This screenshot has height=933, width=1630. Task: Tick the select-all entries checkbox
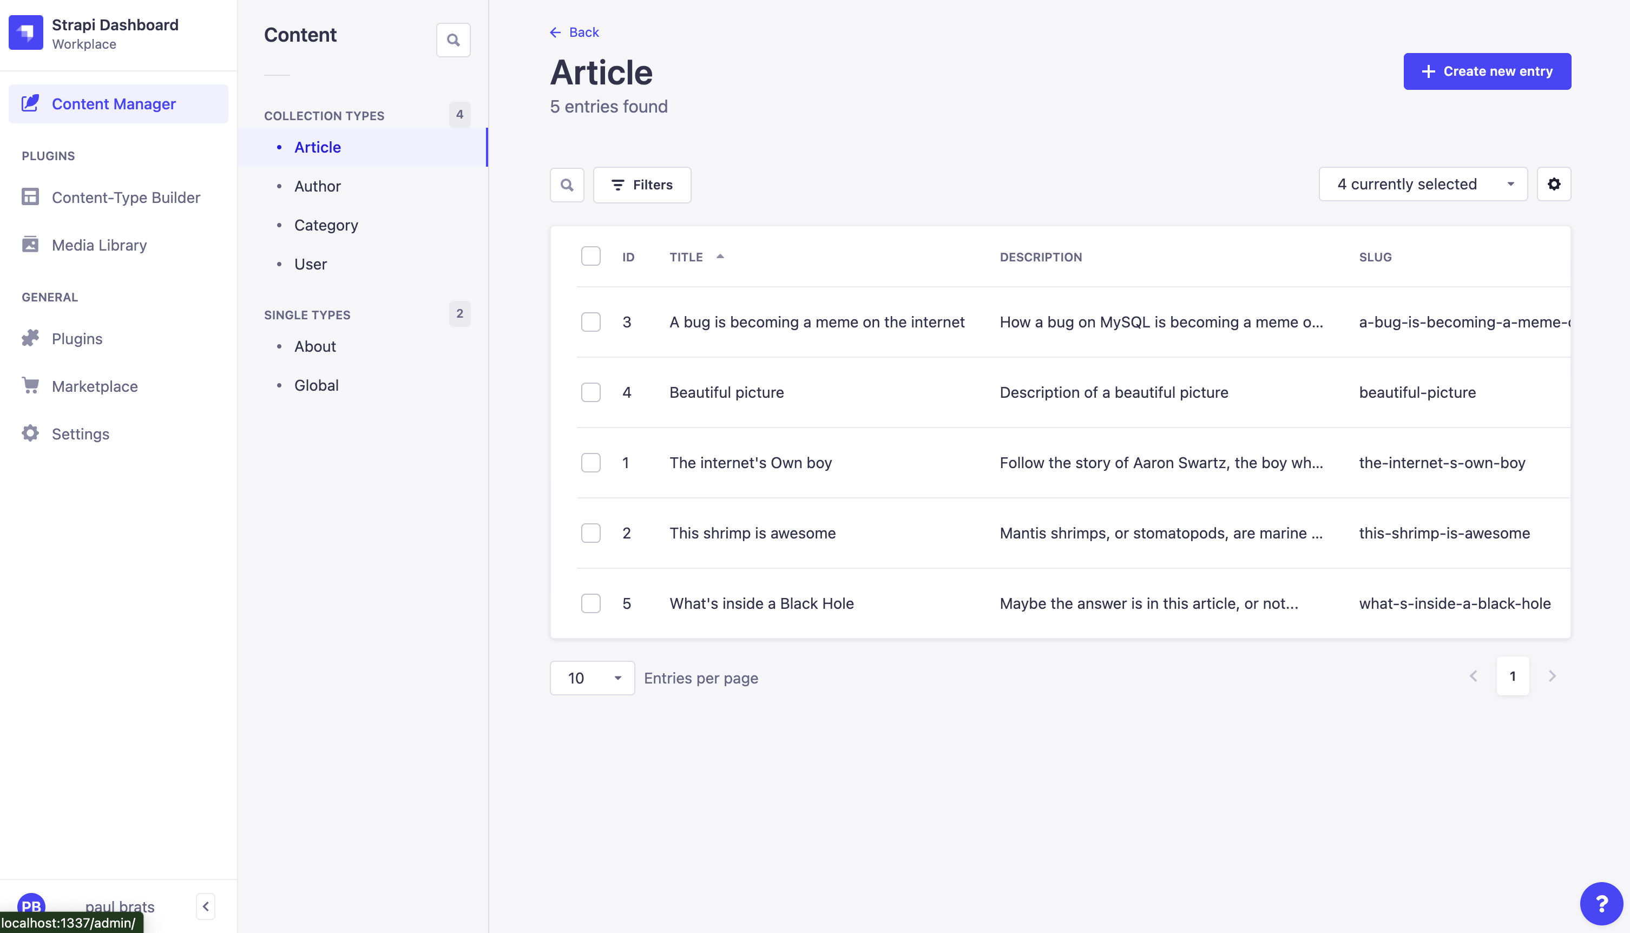pyautogui.click(x=590, y=257)
